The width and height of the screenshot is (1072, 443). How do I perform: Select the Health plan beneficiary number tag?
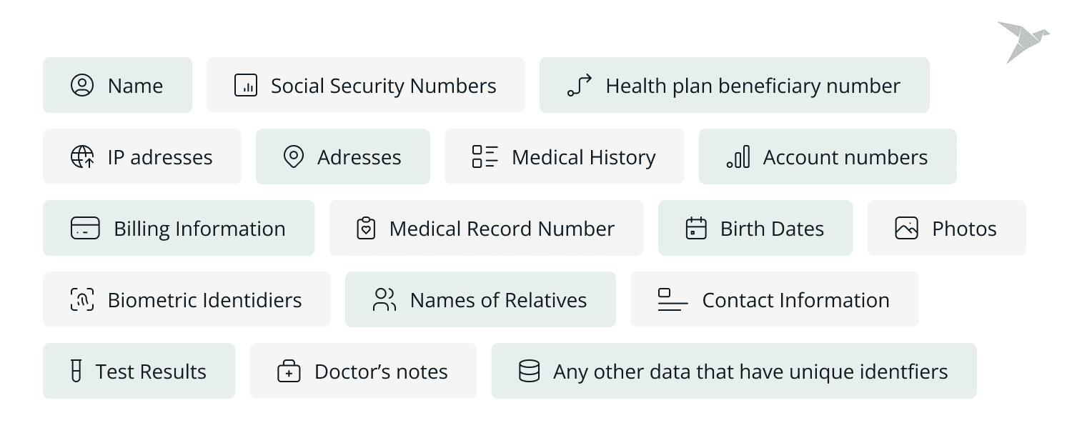tap(734, 86)
